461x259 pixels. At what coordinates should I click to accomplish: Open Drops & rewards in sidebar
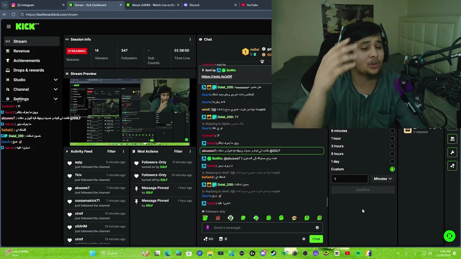pyautogui.click(x=32, y=70)
